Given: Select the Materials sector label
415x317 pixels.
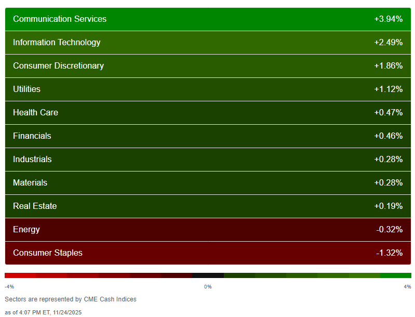Looking at the screenshot, I should (x=30, y=182).
